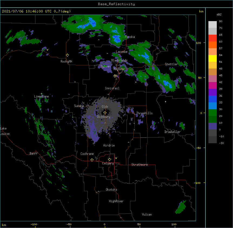Viewport: 233px width, 228px height.
Task: Click the -100 tick on the bottom axis
Action: point(34,224)
